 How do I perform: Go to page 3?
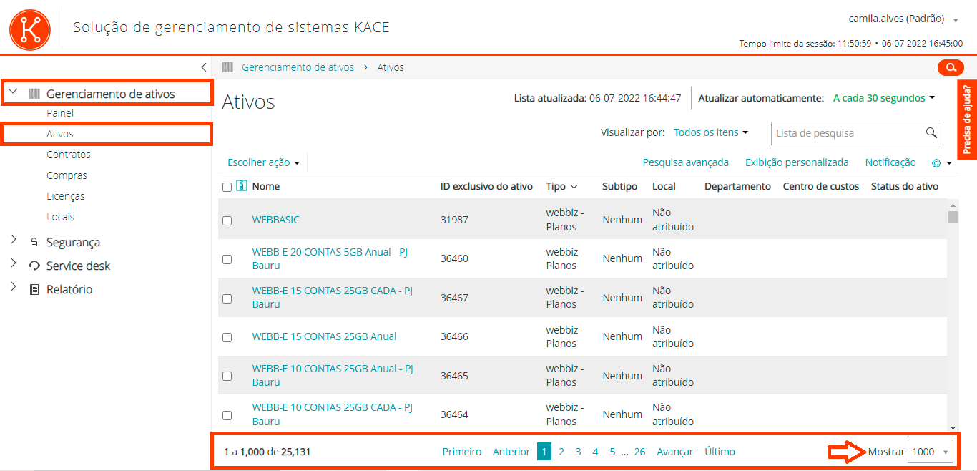pyautogui.click(x=578, y=452)
